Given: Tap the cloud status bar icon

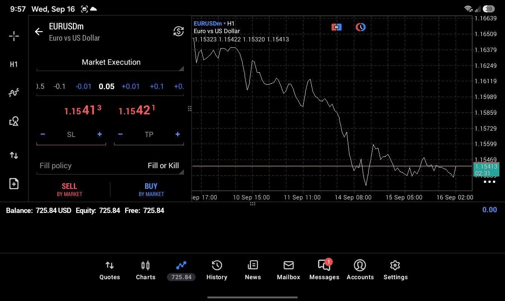Looking at the screenshot, I should pos(93,9).
